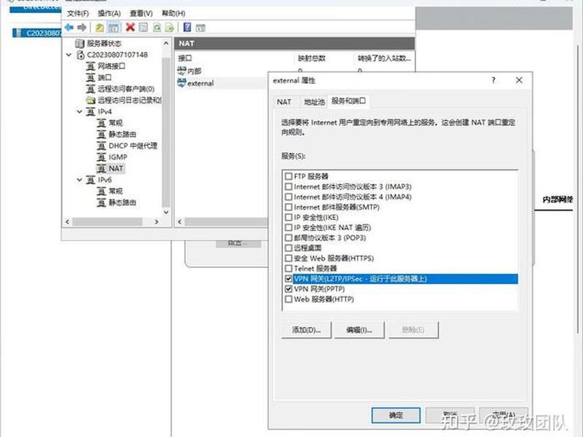The height and width of the screenshot is (437, 583).
Task: Check the Web 服务器(HTTP) checkbox
Action: pyautogui.click(x=289, y=299)
